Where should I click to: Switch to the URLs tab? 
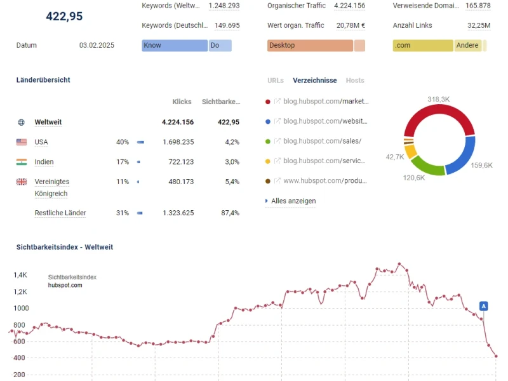tap(276, 81)
